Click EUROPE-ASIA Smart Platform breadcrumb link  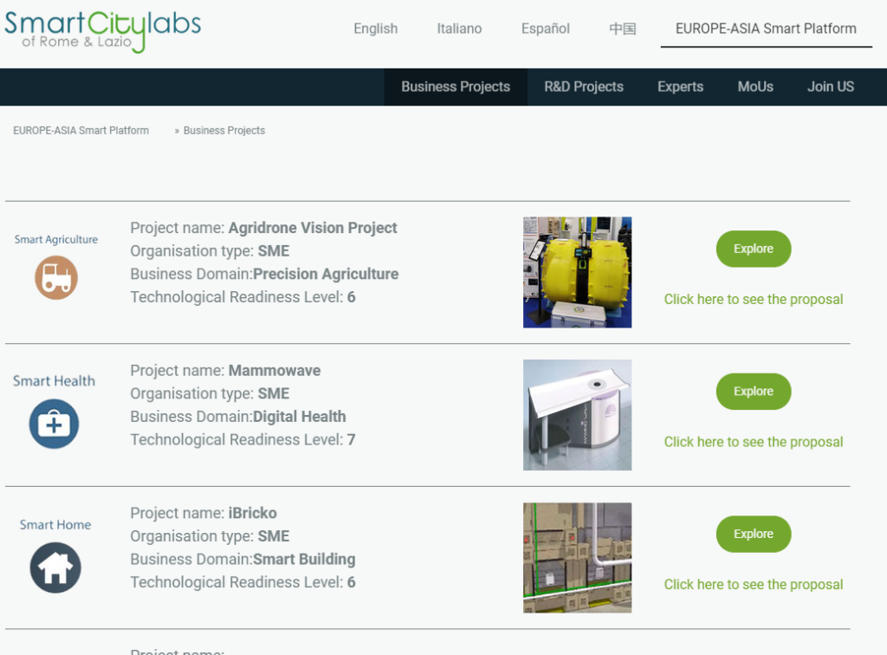[81, 131]
